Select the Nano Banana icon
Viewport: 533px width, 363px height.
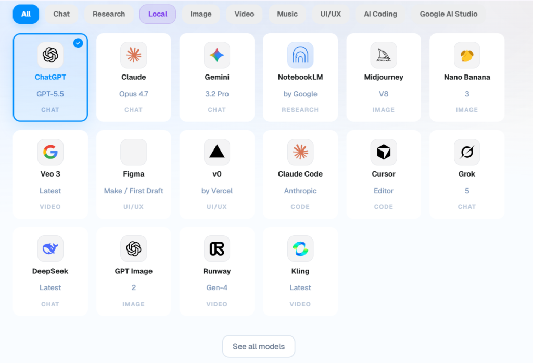467,55
